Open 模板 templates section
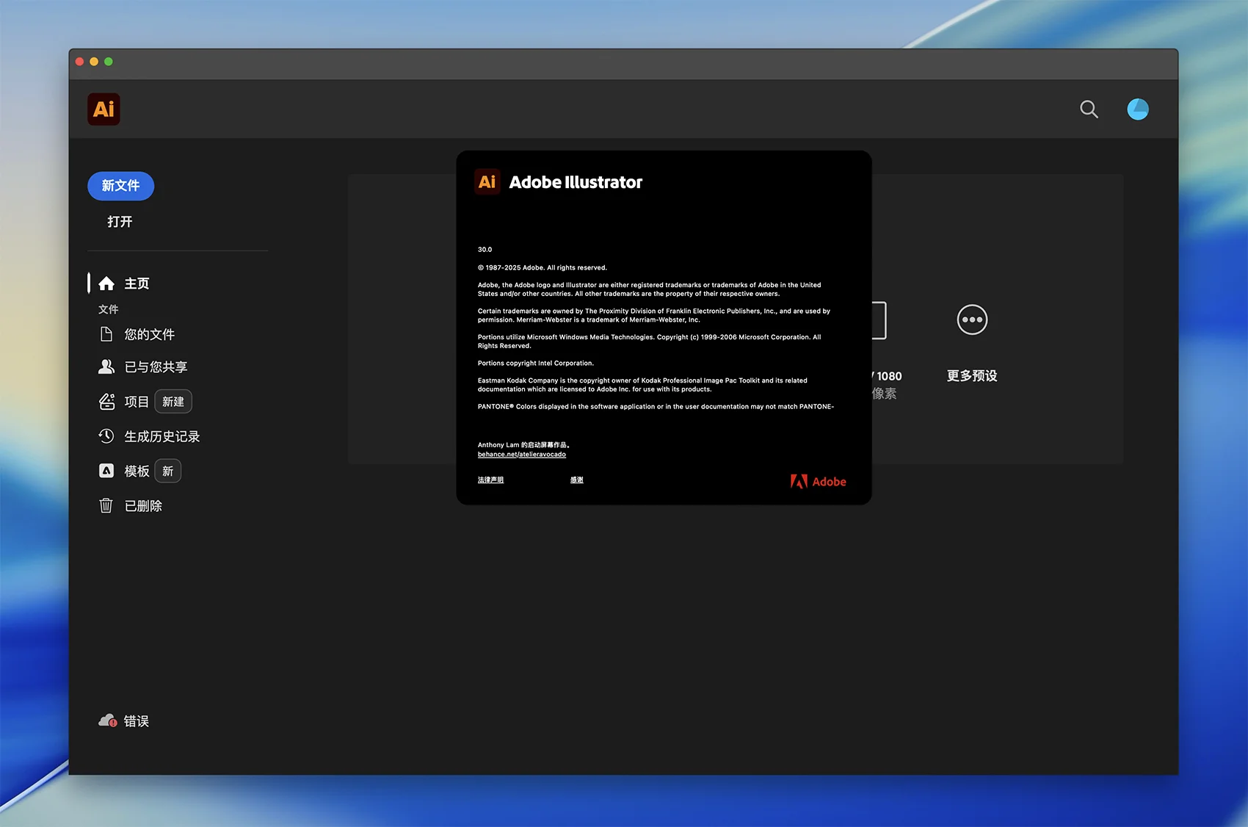This screenshot has height=827, width=1248. point(137,472)
